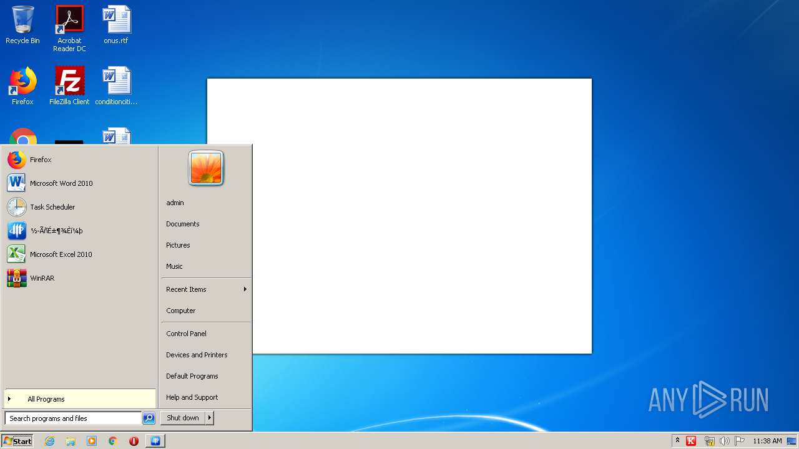Viewport: 799px width, 449px height.
Task: Click the red K tray icon
Action: click(x=691, y=441)
